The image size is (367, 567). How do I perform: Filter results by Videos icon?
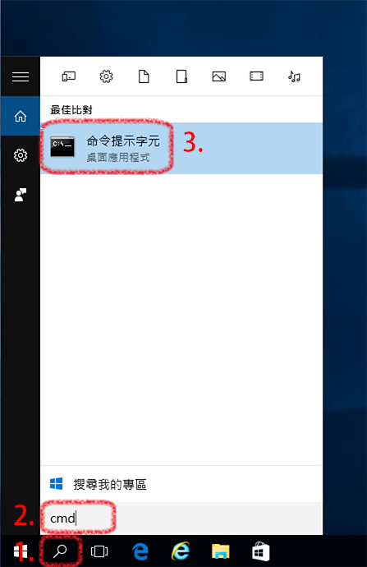click(256, 76)
